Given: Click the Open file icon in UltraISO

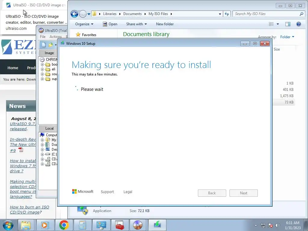Looking at the screenshot, I should pyautogui.click(x=51, y=45).
